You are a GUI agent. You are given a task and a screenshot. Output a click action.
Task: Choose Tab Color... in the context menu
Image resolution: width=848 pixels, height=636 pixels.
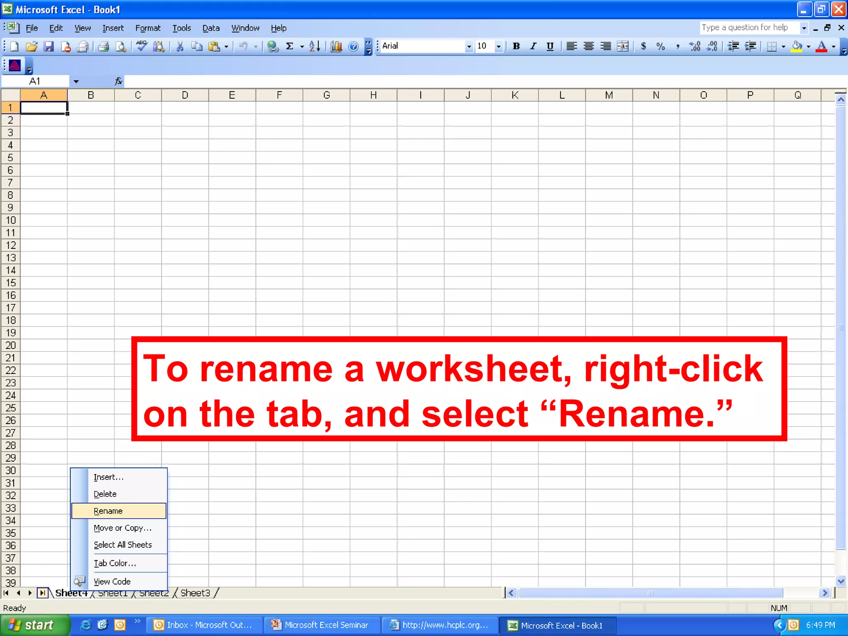pos(119,563)
